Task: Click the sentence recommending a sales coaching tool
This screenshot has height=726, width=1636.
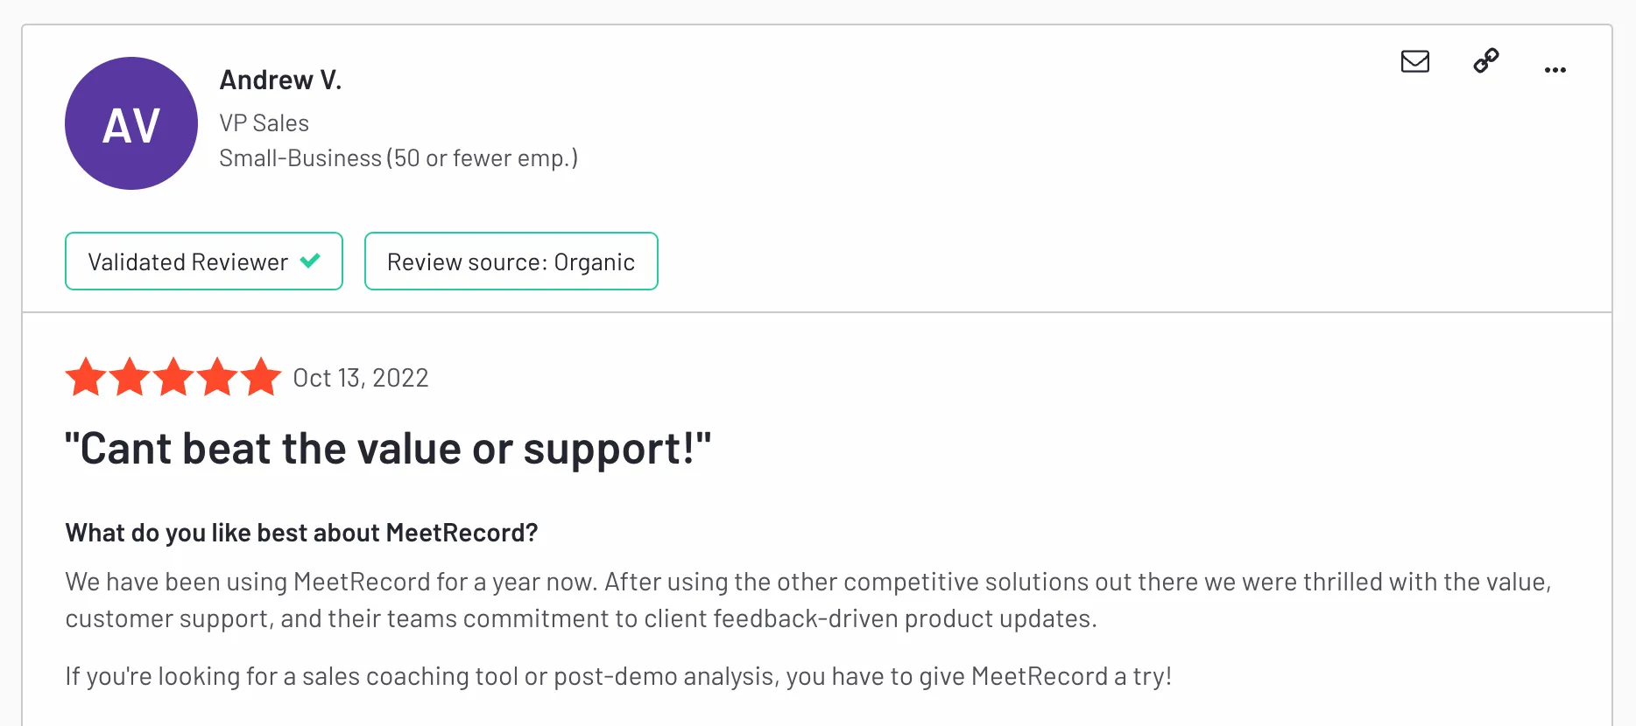Action: (618, 676)
